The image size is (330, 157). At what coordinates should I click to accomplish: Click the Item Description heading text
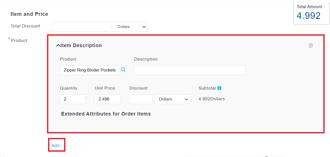click(x=81, y=46)
